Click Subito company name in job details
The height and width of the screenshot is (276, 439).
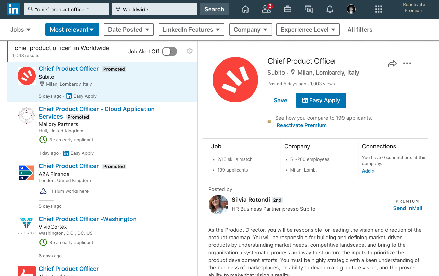pos(276,73)
